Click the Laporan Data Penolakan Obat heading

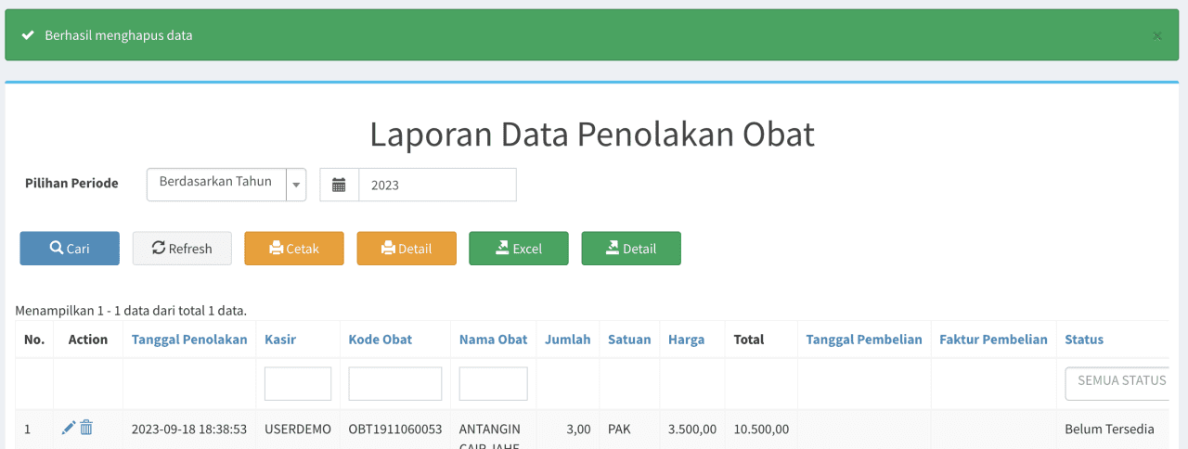tap(592, 135)
